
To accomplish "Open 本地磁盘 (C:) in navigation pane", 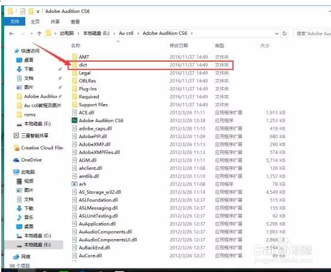I will pyautogui.click(x=38, y=236).
